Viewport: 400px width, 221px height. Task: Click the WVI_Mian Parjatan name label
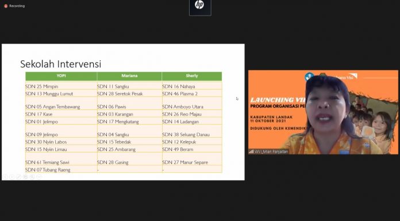(x=271, y=152)
